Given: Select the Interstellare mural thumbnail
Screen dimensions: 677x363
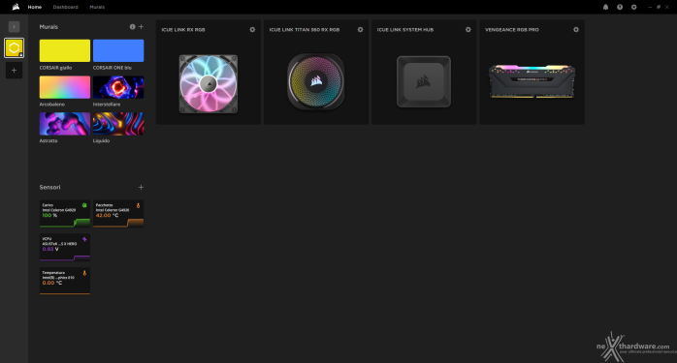Looking at the screenshot, I should point(118,87).
